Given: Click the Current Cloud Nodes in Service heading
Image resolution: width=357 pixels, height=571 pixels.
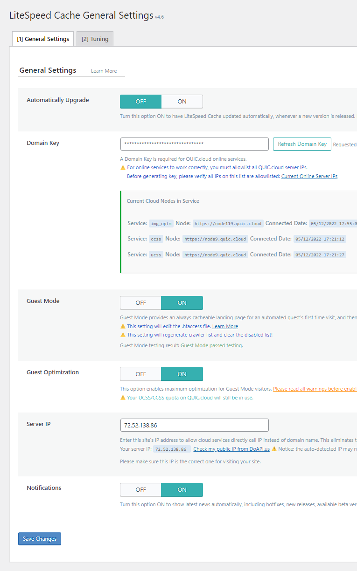Looking at the screenshot, I should (x=163, y=201).
